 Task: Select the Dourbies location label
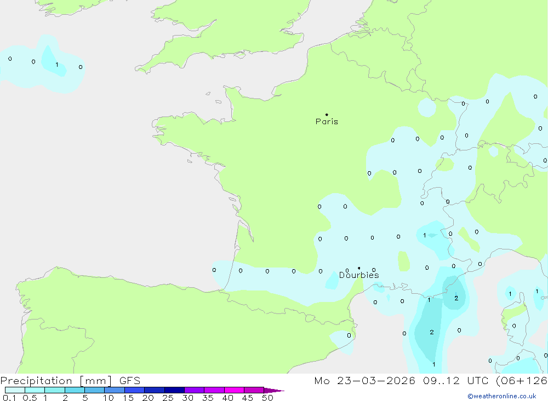click(x=359, y=275)
